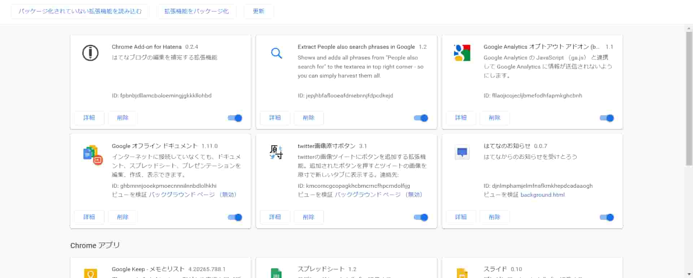Click the scrollbar up arrow
This screenshot has width=693, height=278.
pyautogui.click(x=689, y=28)
